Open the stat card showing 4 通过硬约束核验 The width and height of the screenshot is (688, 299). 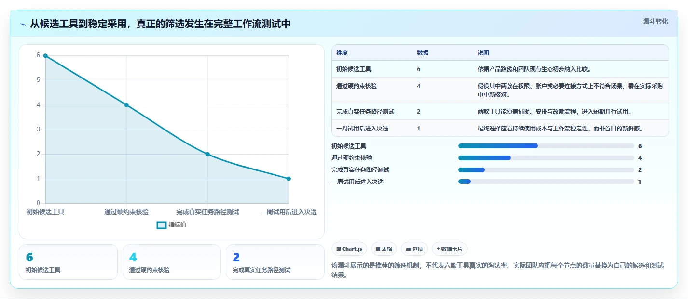coord(171,262)
